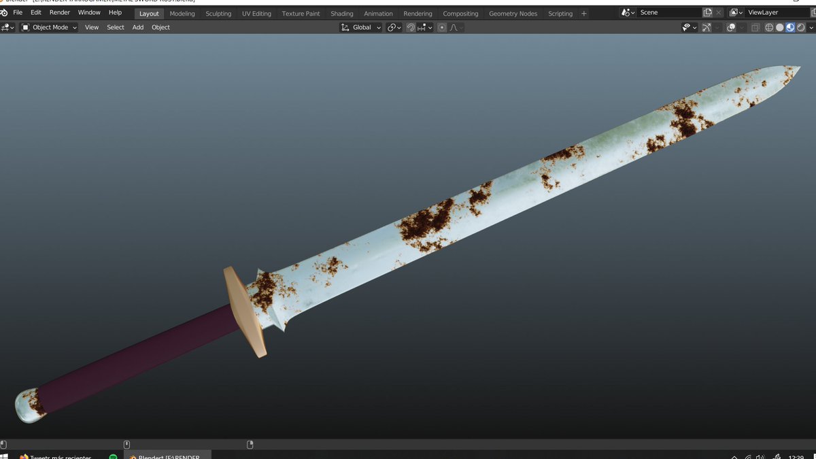
Task: Open Firefox taskbar window
Action: pyautogui.click(x=56, y=456)
